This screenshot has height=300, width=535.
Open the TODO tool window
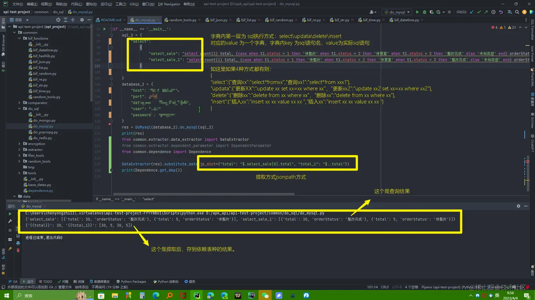45,282
